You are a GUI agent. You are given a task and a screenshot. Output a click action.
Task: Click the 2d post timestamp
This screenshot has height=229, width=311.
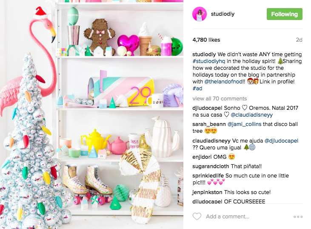(x=299, y=40)
